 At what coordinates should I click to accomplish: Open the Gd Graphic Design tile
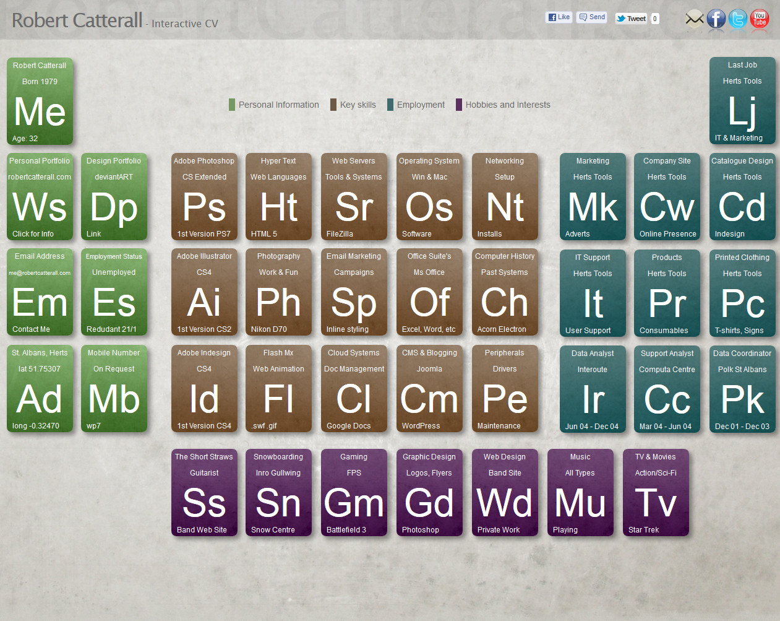429,493
